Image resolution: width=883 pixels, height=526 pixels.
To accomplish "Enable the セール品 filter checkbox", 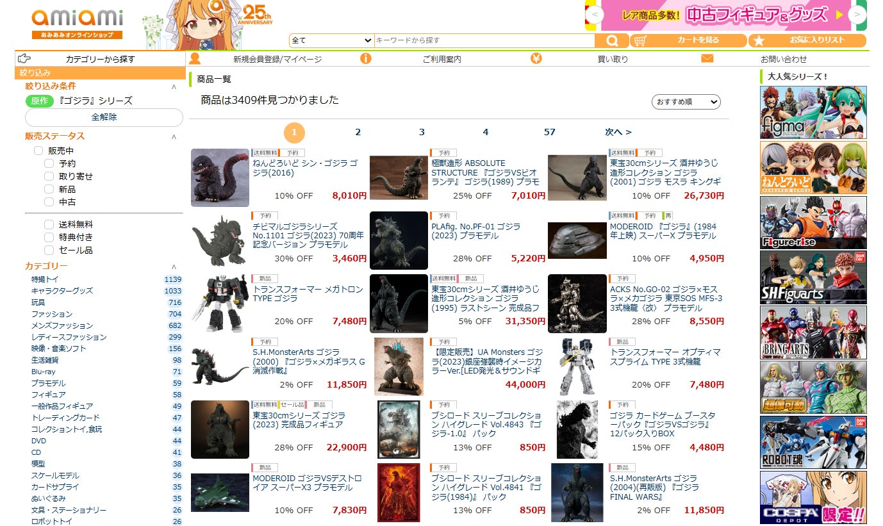I will click(x=49, y=250).
